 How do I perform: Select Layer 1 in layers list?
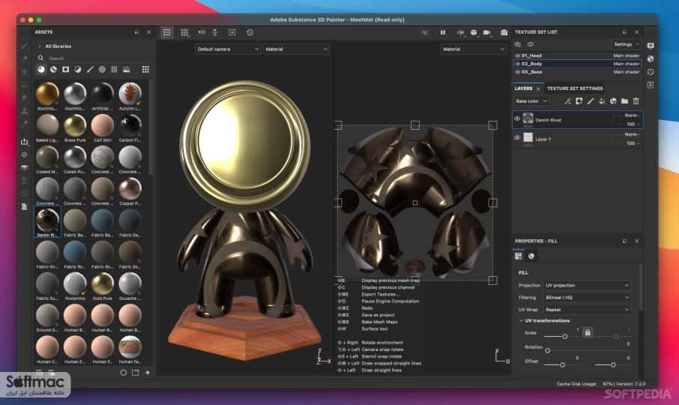(x=577, y=139)
